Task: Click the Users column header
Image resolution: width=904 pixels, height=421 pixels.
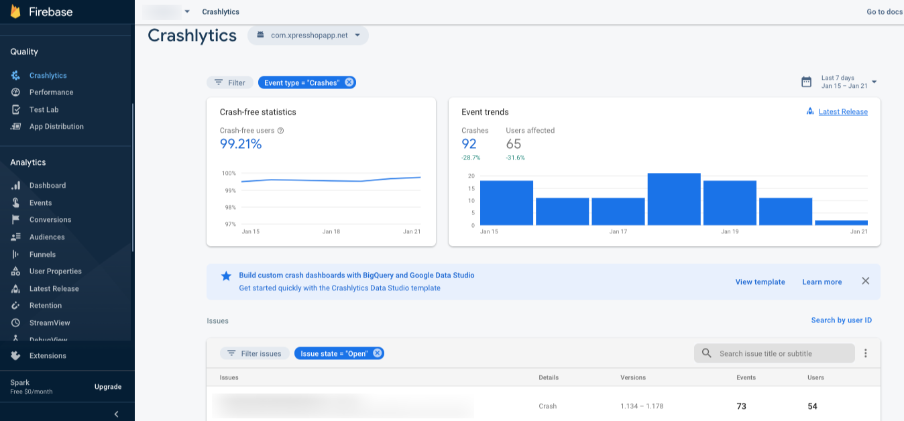Action: pyautogui.click(x=815, y=377)
